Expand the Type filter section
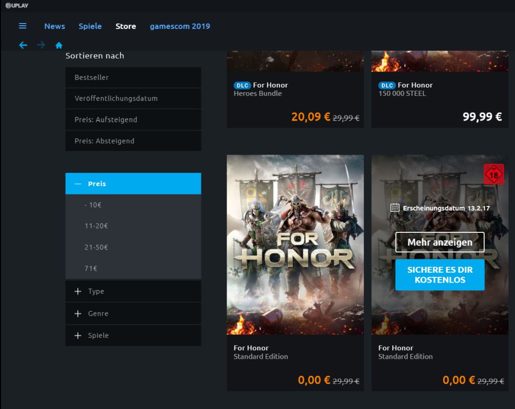515x409 pixels. [133, 292]
